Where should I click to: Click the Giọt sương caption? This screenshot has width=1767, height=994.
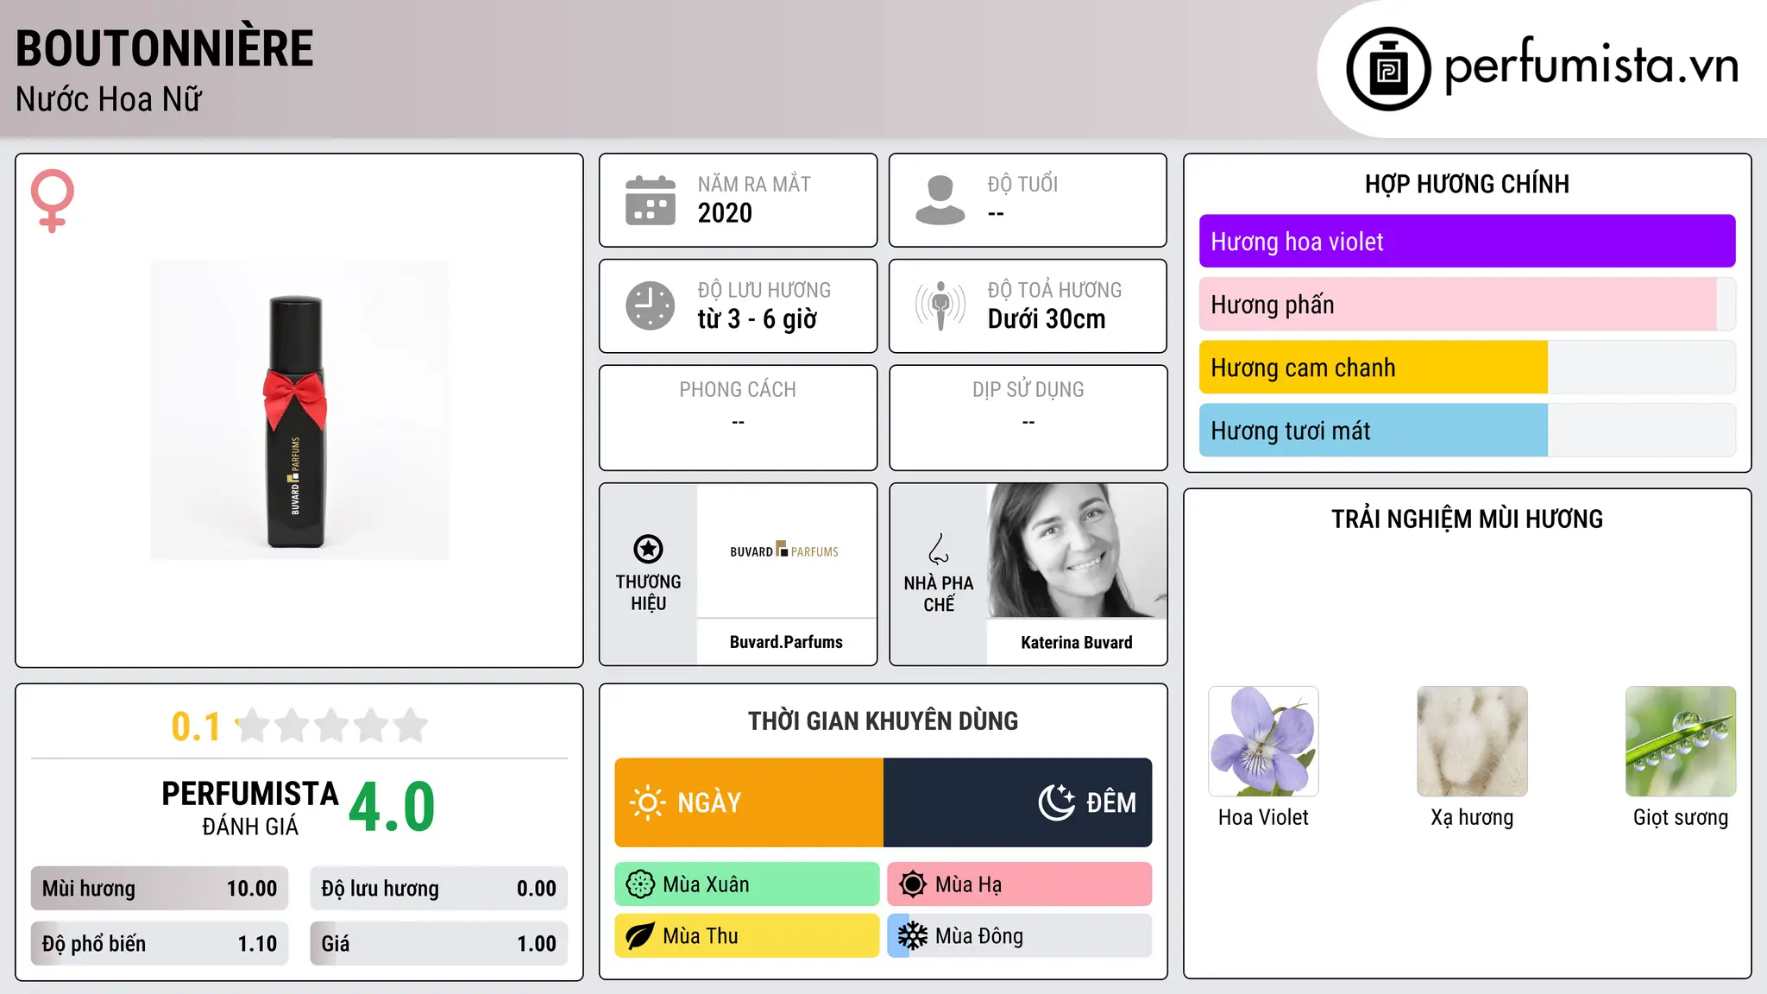[x=1681, y=817]
